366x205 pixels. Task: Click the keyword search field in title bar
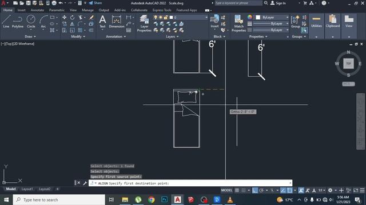coord(238,3)
